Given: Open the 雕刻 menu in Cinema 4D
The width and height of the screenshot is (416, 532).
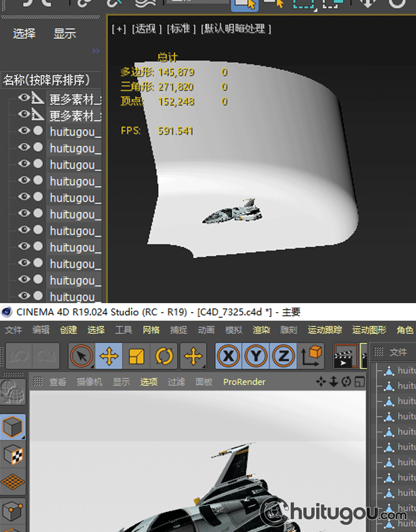Looking at the screenshot, I should tap(288, 330).
